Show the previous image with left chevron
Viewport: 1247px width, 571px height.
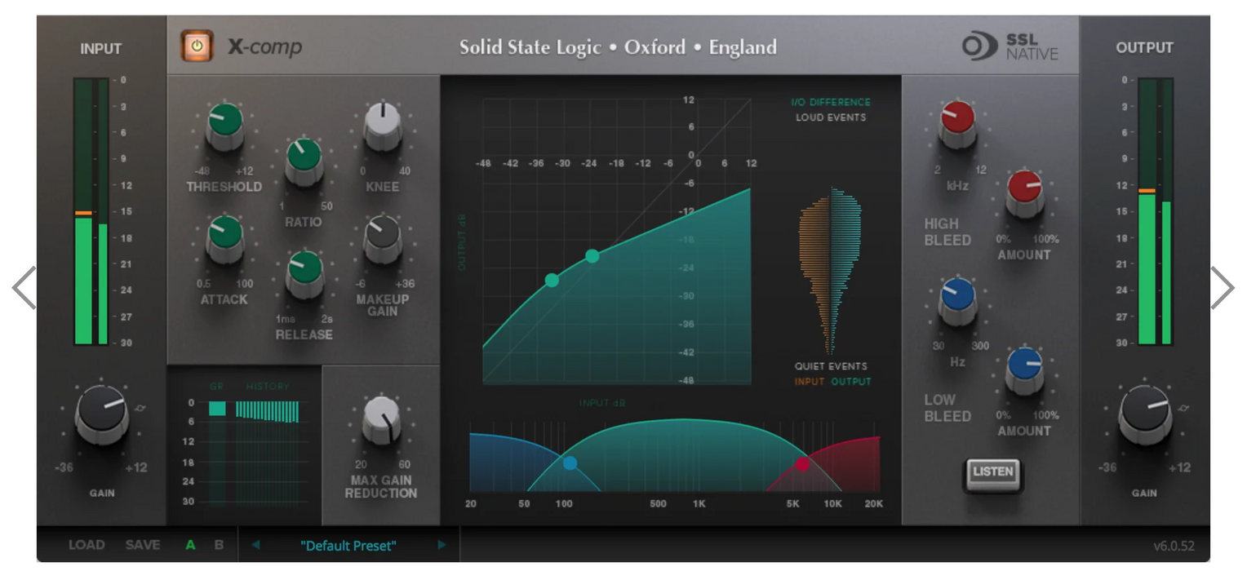pyautogui.click(x=24, y=287)
